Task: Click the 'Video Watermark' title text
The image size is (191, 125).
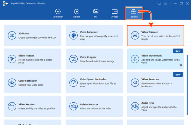Action: 152,56
